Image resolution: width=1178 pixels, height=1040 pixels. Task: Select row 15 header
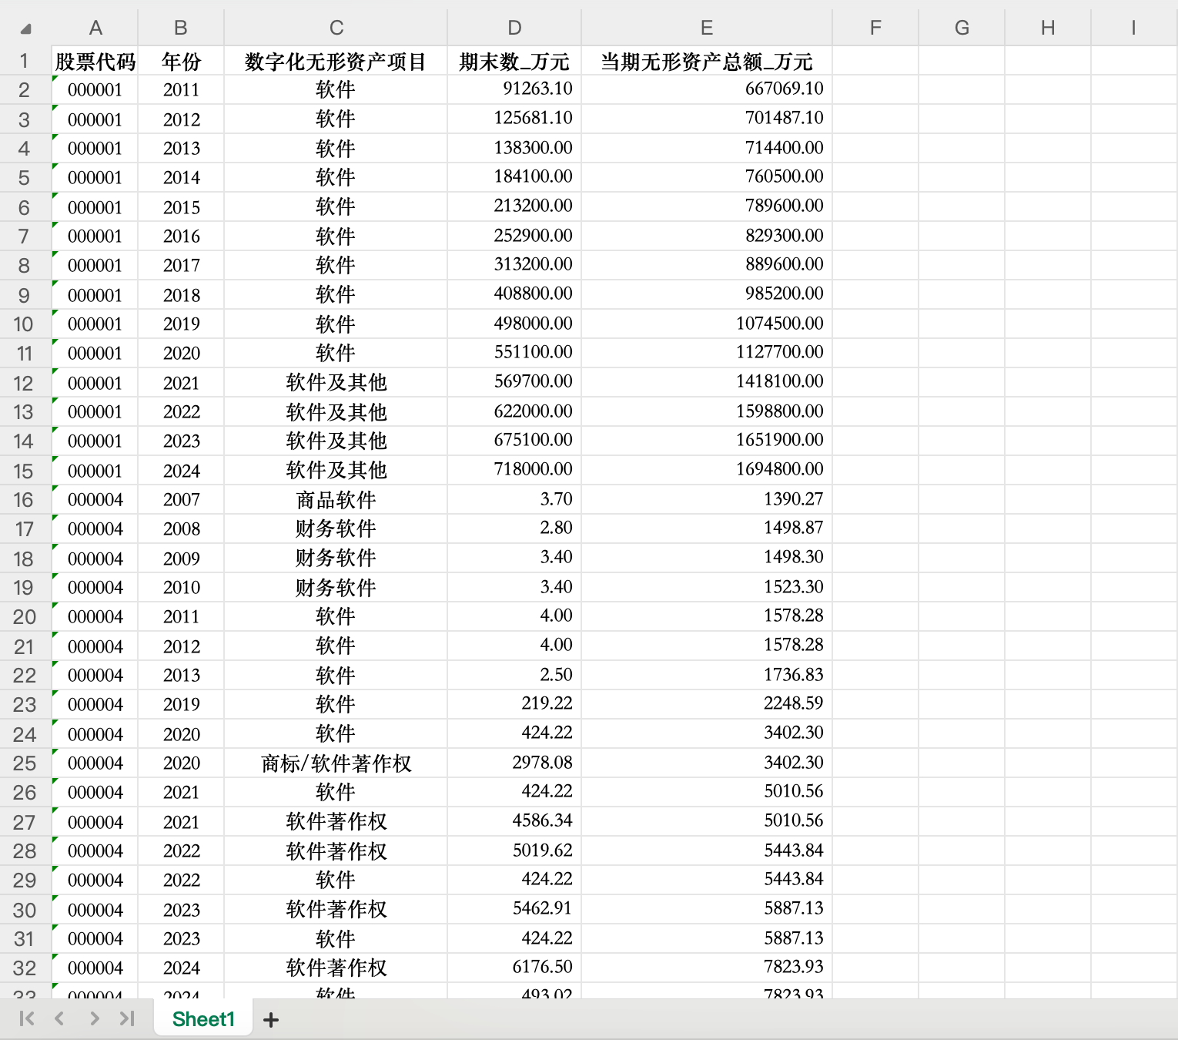(25, 471)
